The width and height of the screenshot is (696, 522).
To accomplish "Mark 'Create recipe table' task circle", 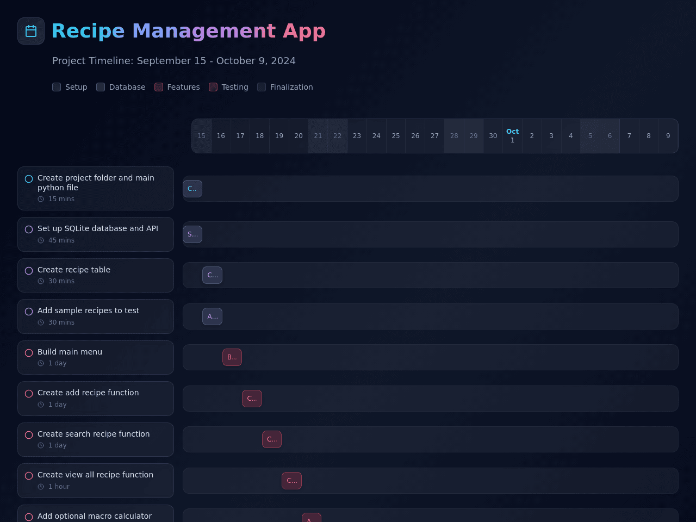I will point(29,271).
